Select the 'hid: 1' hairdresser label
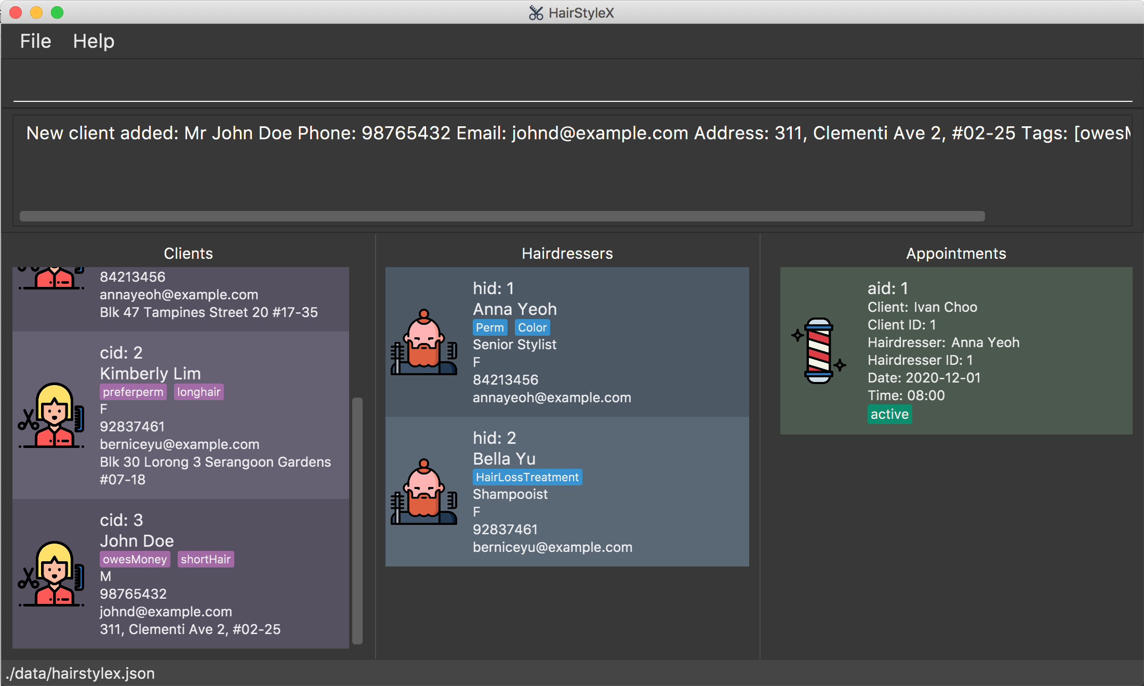 pyautogui.click(x=493, y=288)
